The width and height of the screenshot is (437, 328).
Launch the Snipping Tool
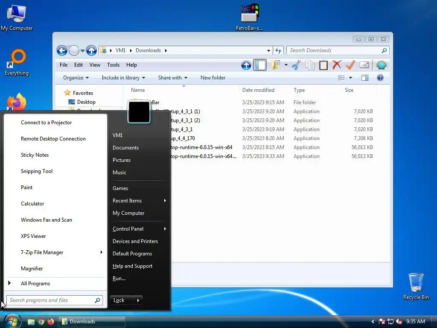[55, 171]
